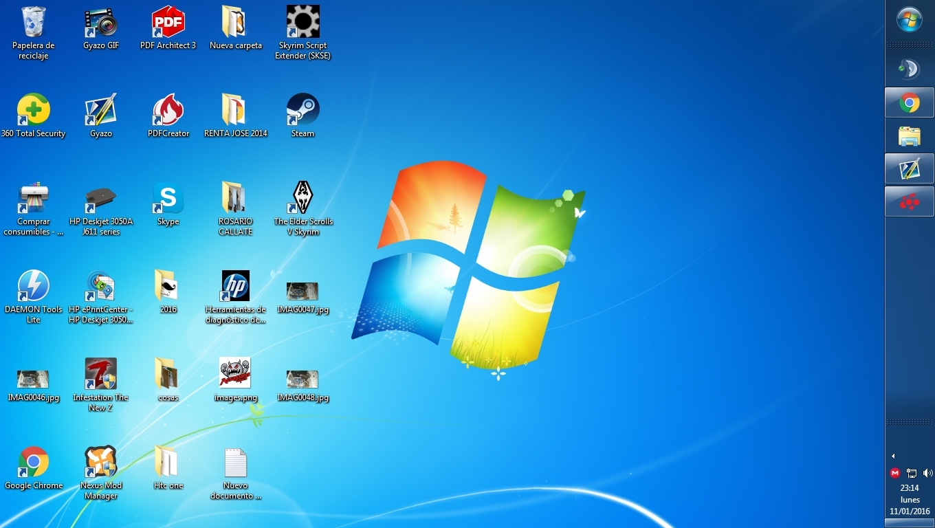
Task: Click the 360 Total Security shortcut
Action: coord(34,116)
